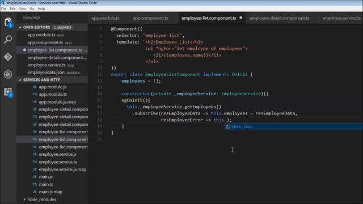Screen dimensions: 363x204
Task: Open the Source Control git icon
Action: (x=8, y=57)
